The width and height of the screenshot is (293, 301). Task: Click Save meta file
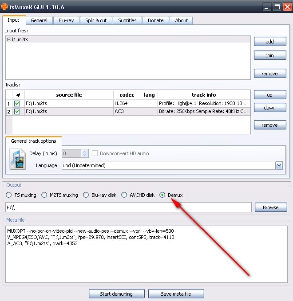[x=176, y=294]
